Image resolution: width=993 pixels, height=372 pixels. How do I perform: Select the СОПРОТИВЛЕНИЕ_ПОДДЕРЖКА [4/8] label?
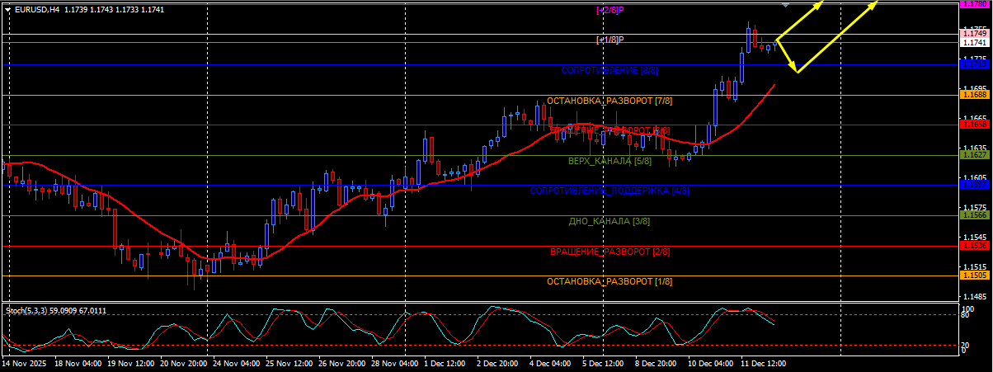tap(609, 191)
